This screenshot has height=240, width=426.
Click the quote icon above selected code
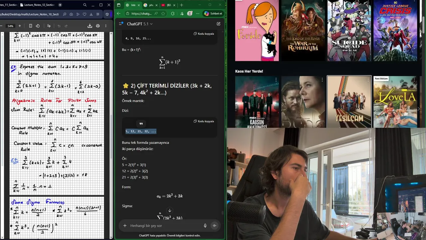(141, 124)
